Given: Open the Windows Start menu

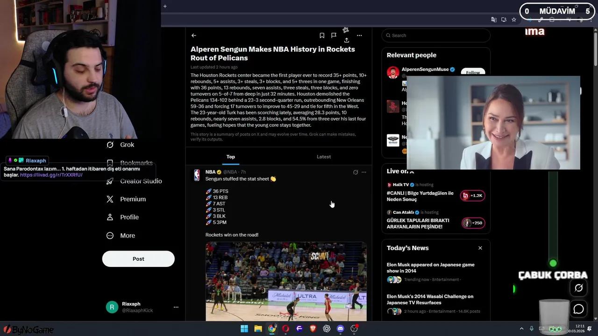Looking at the screenshot, I should (244, 329).
